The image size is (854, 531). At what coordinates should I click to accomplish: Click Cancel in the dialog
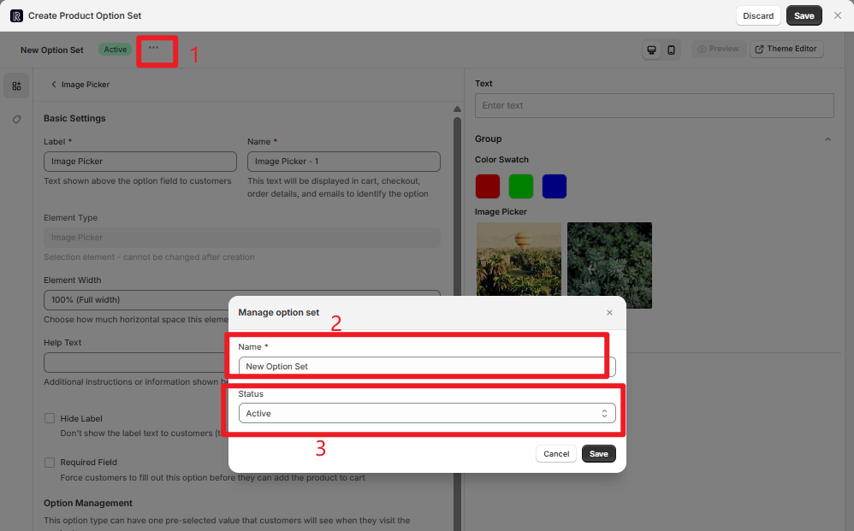556,454
